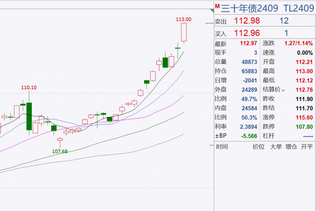This screenshot has width=316, height=211.
Task: Expand the 结算价 dropdown arrow
Action: click(283, 91)
